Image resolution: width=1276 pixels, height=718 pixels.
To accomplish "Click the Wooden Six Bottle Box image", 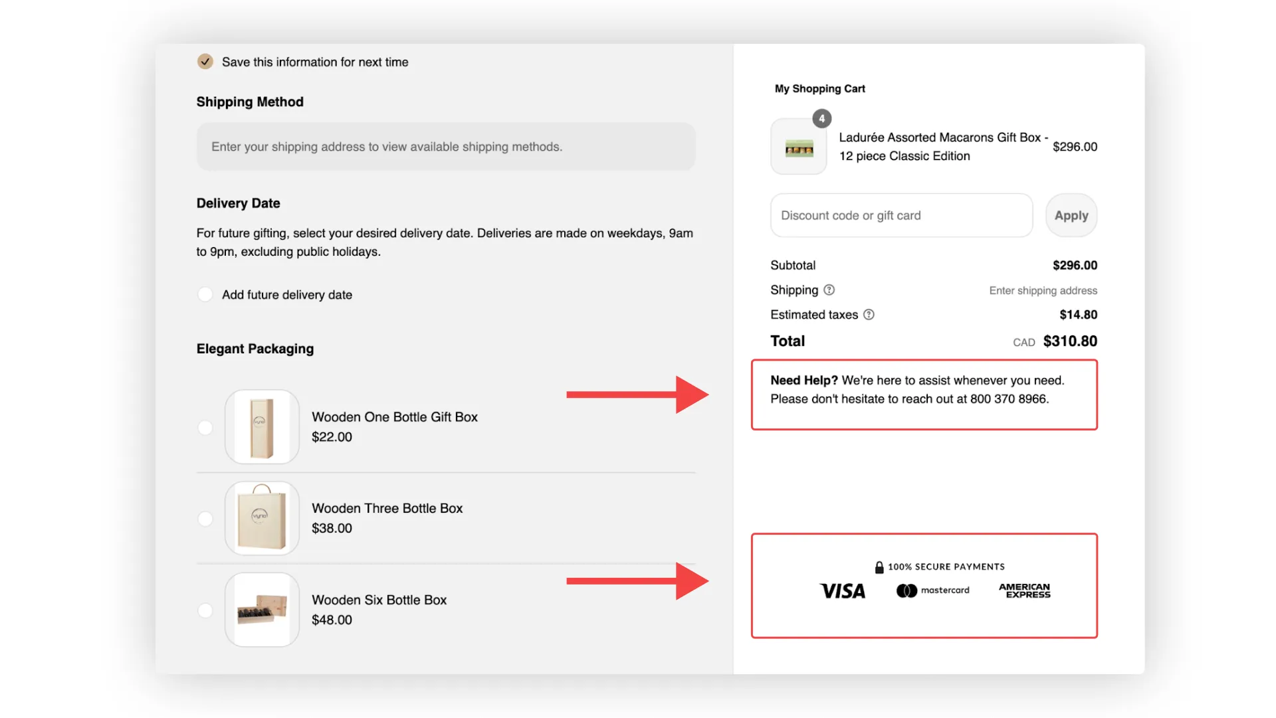I will click(262, 610).
